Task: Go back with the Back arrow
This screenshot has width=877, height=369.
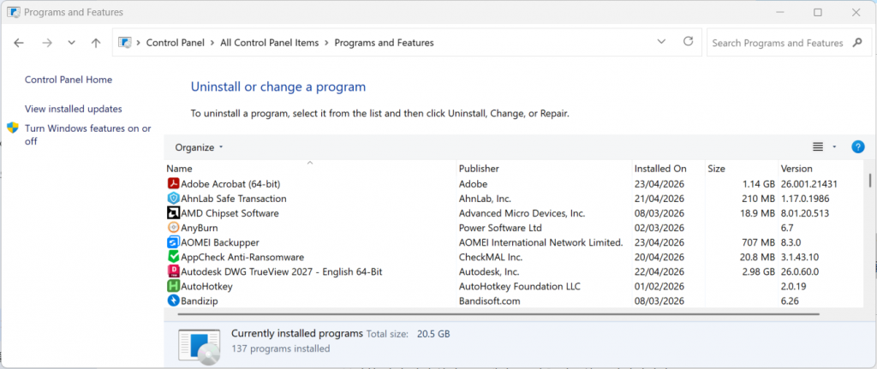Action: pos(19,43)
